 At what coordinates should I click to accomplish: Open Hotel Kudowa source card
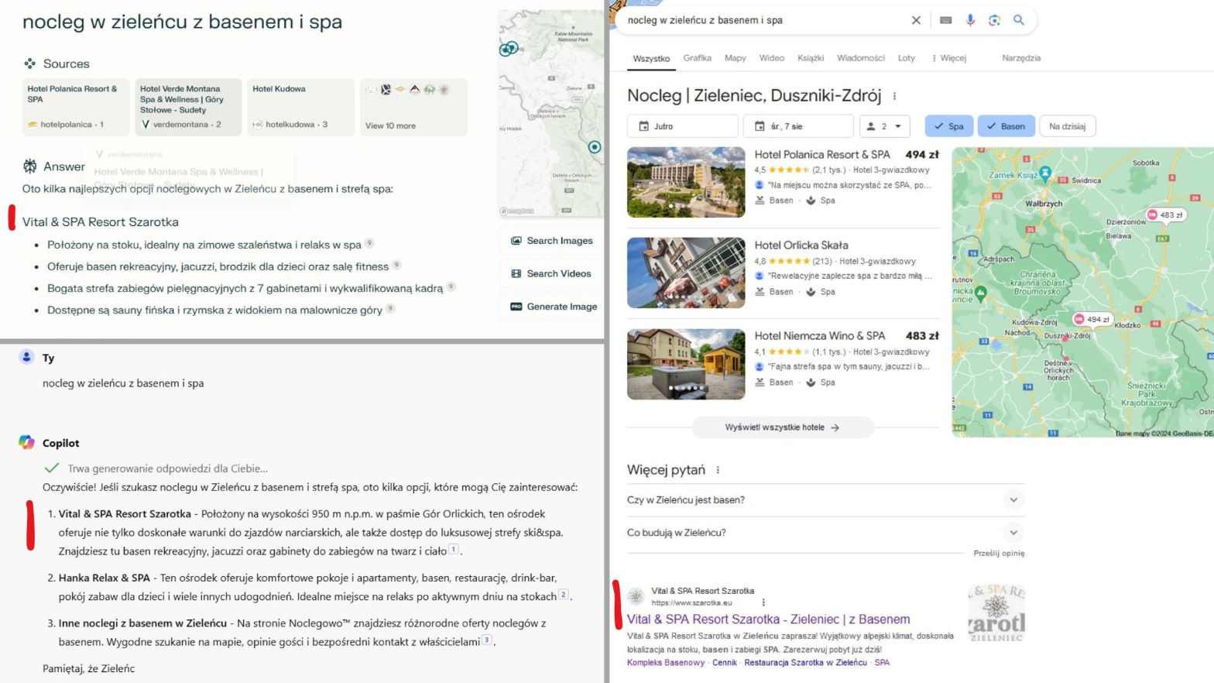300,107
